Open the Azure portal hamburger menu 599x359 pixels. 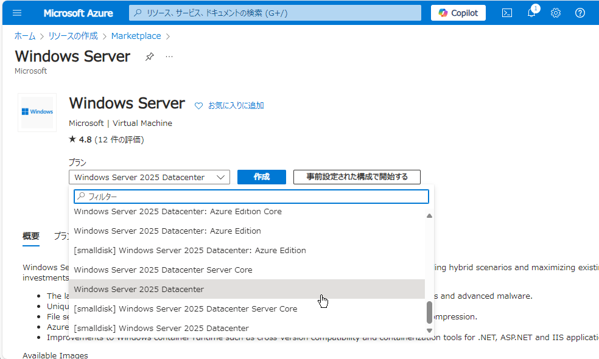pyautogui.click(x=16, y=12)
